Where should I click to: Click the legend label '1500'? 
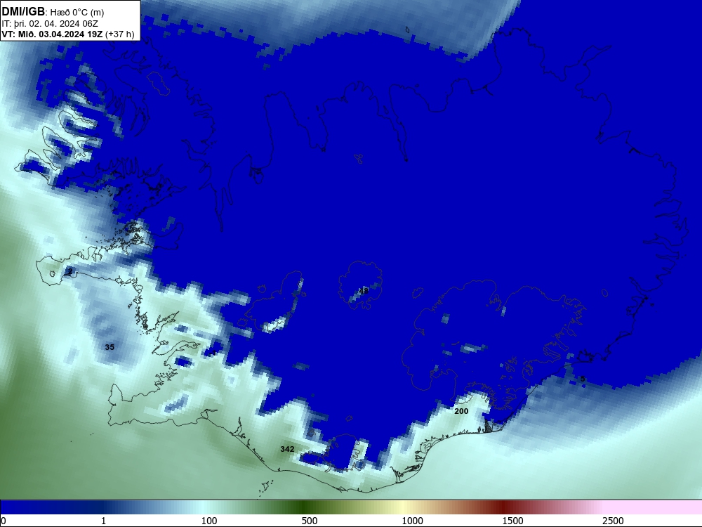(512, 521)
